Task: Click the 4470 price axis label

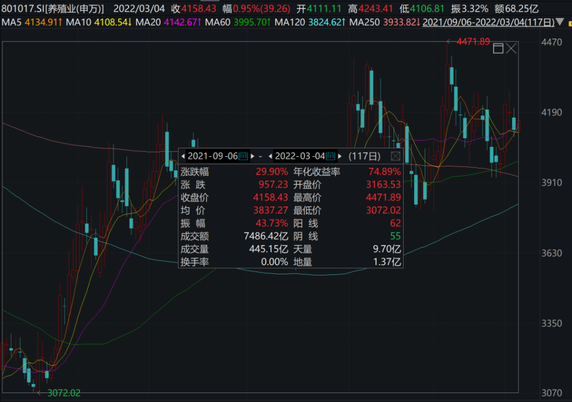Action: (551, 42)
